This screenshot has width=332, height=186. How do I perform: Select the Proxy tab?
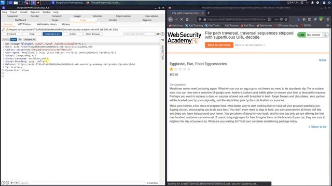coord(83,20)
